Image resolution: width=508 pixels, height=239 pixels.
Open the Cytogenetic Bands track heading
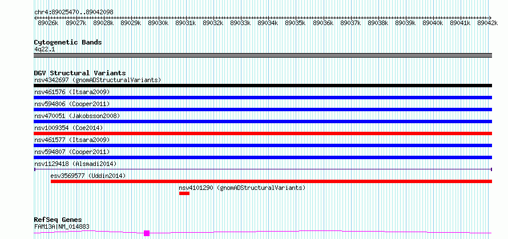click(x=68, y=42)
